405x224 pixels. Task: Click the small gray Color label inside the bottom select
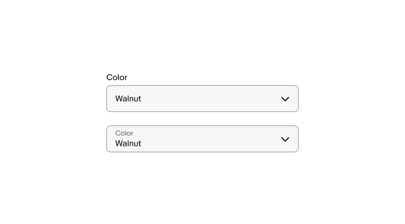click(x=124, y=133)
